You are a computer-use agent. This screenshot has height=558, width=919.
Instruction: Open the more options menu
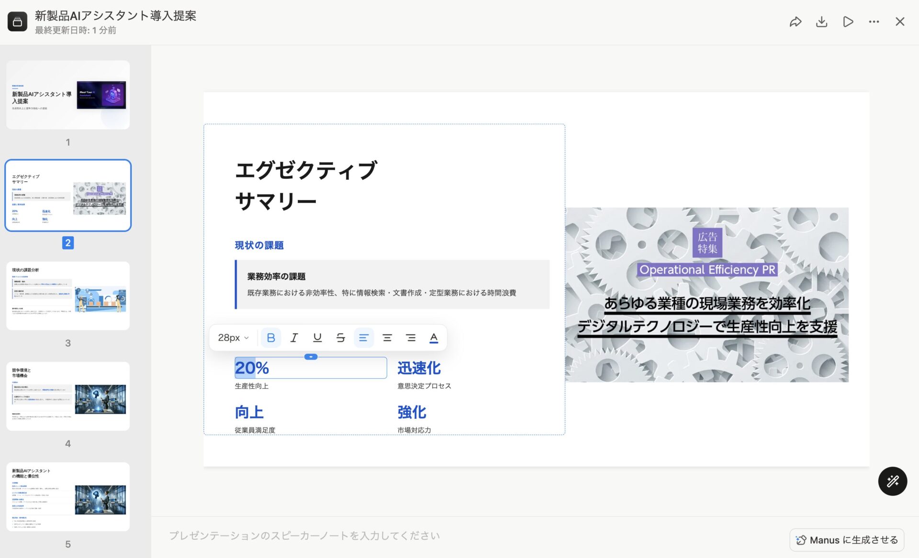874,22
